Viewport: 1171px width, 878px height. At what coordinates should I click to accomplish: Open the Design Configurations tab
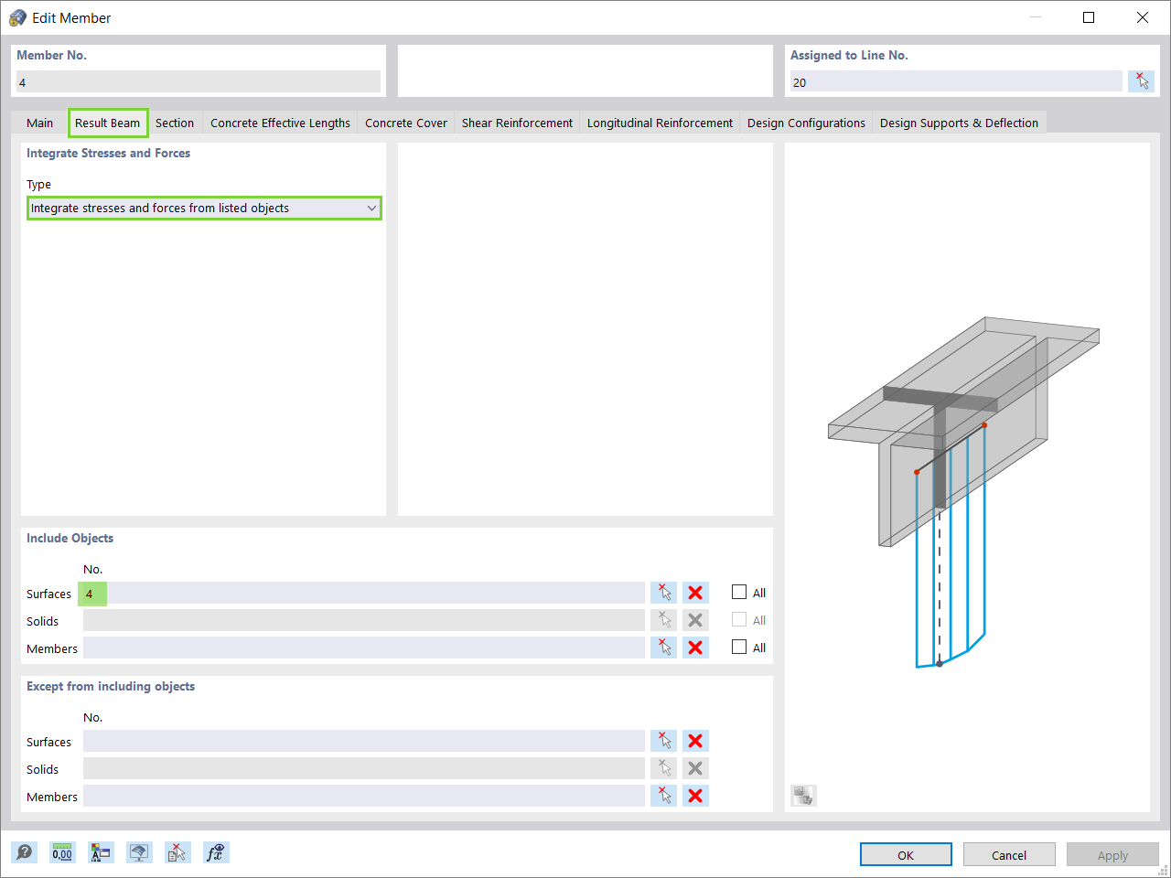806,123
